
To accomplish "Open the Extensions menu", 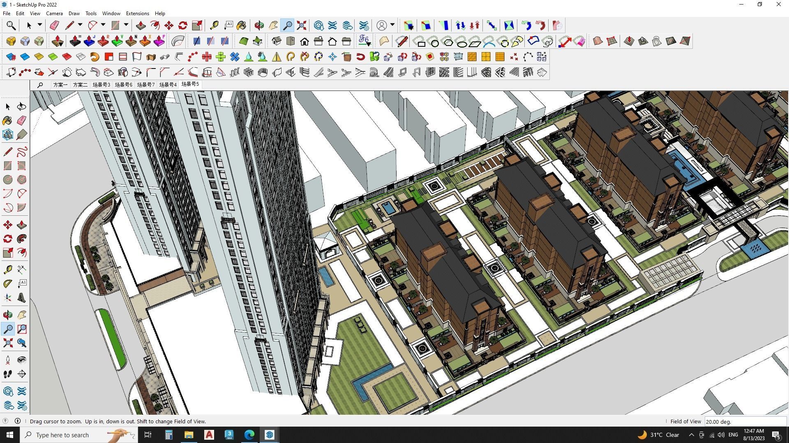I will [137, 14].
